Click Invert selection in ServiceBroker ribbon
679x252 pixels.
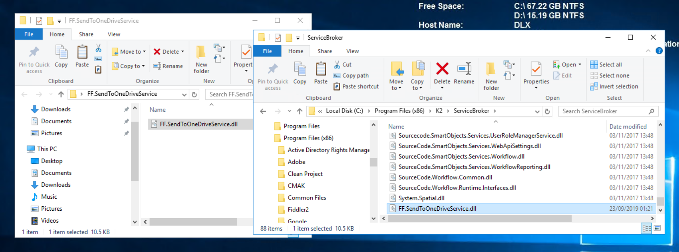(x=614, y=86)
